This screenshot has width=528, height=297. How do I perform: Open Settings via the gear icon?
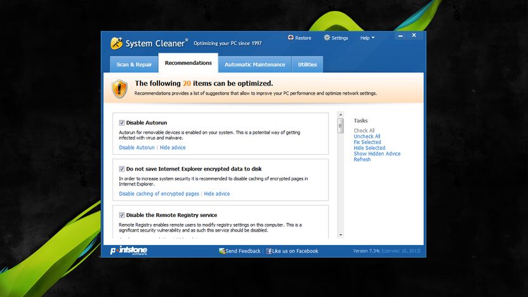[x=327, y=37]
